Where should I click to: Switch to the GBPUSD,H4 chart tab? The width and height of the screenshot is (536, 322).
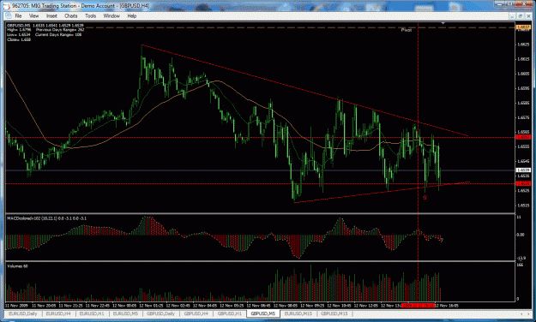point(196,313)
